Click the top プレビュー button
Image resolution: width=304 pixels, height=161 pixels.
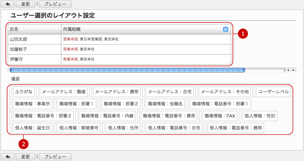(x=55, y=4)
